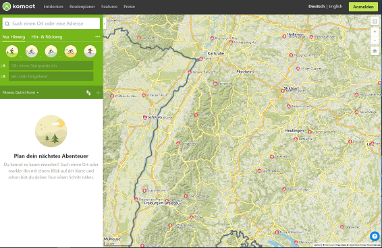Click the Freiburg im Breisgau label
This screenshot has height=248, width=382.
(162, 203)
